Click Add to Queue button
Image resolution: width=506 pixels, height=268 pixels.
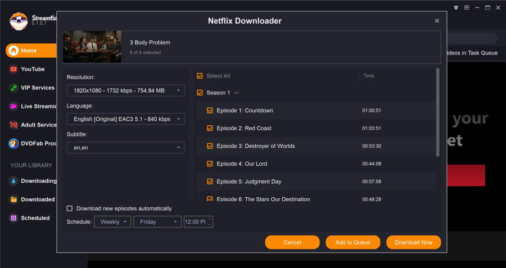[353, 243]
